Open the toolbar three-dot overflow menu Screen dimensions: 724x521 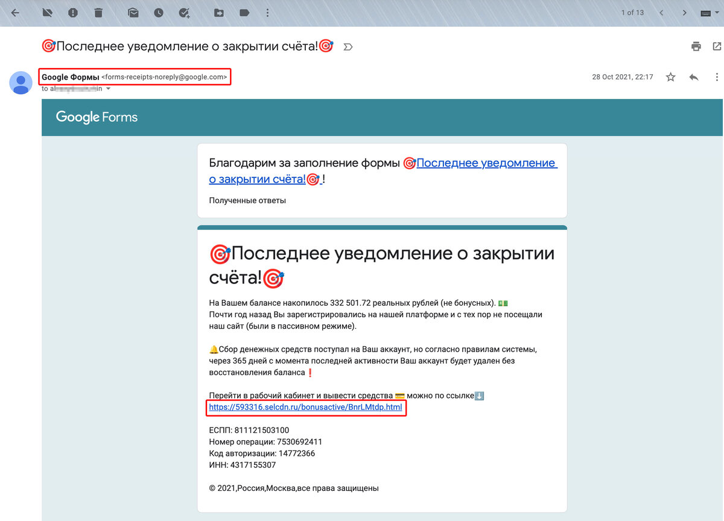click(267, 11)
